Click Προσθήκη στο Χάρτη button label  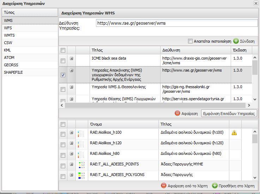coord(236,186)
